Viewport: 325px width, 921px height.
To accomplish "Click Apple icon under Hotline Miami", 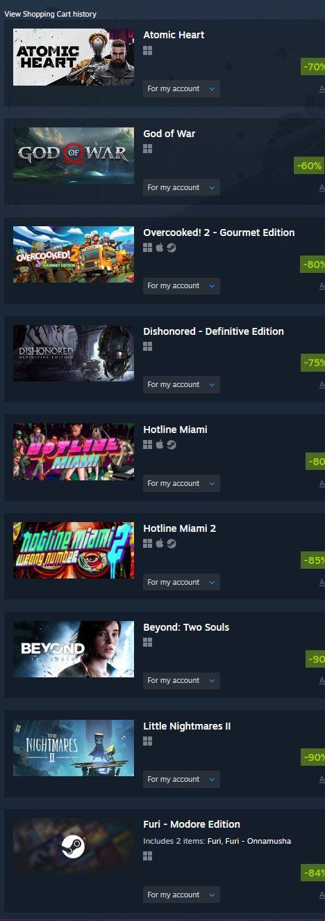I will click(x=159, y=445).
